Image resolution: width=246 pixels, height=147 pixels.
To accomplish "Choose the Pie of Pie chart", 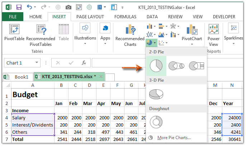I will 176,66.
